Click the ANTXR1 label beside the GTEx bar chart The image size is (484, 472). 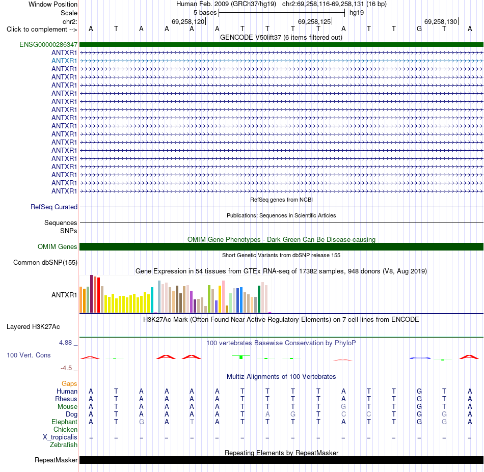(x=64, y=295)
